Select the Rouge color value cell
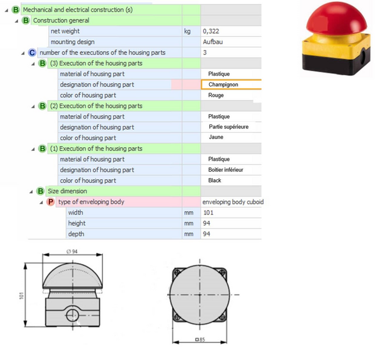Viewport: 377px width, 348px height. click(231, 95)
